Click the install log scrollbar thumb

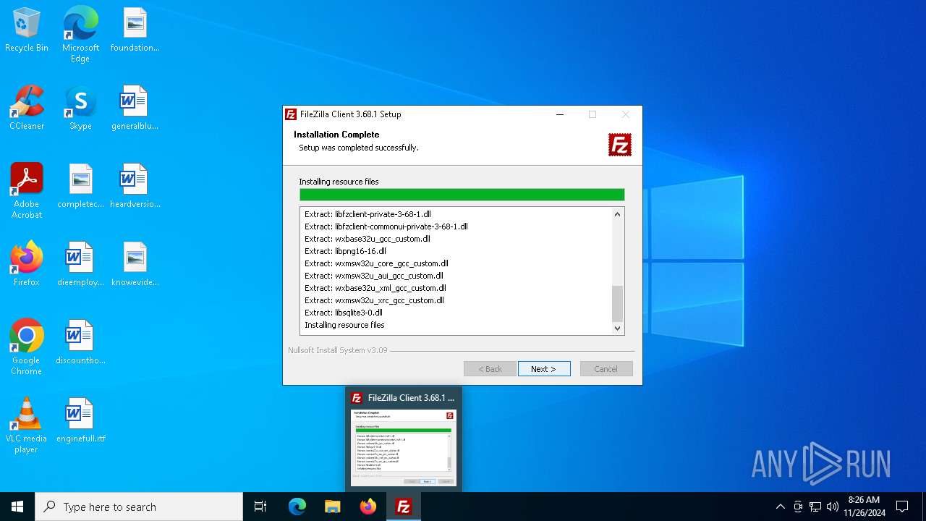click(617, 304)
